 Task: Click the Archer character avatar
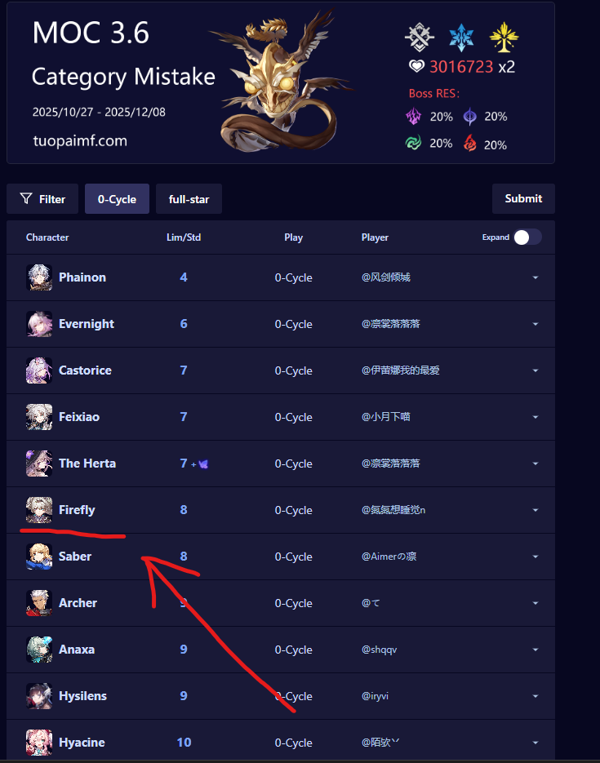(39, 603)
